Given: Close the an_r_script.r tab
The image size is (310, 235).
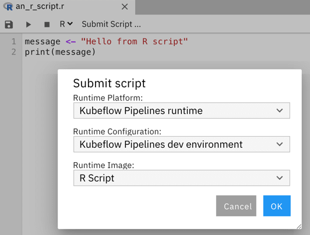Looking at the screenshot, I should pos(125,7).
